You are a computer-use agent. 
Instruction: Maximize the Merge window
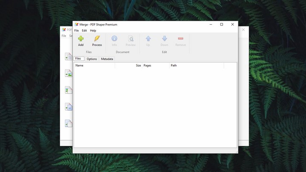coord(221,24)
